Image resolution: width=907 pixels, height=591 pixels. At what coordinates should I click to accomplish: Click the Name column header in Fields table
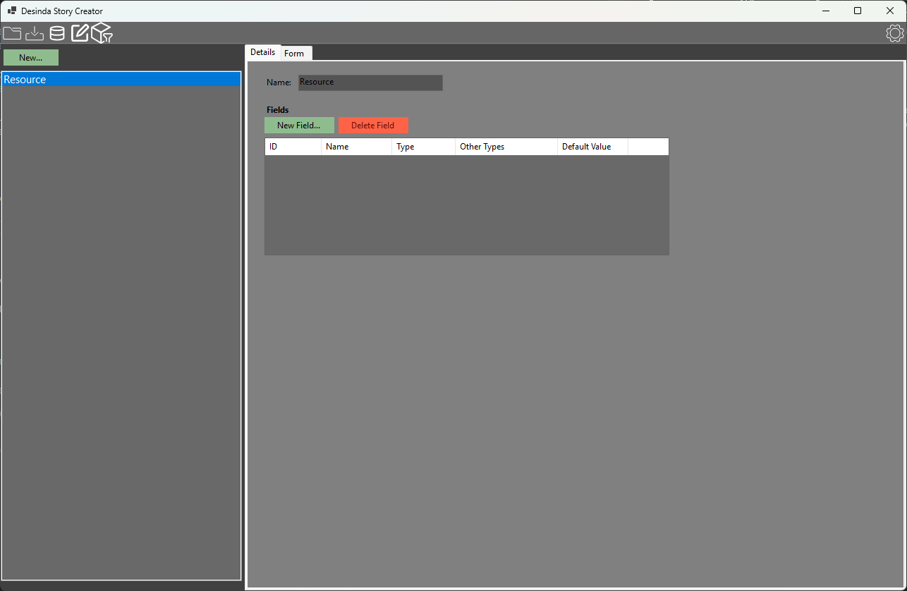coord(356,147)
